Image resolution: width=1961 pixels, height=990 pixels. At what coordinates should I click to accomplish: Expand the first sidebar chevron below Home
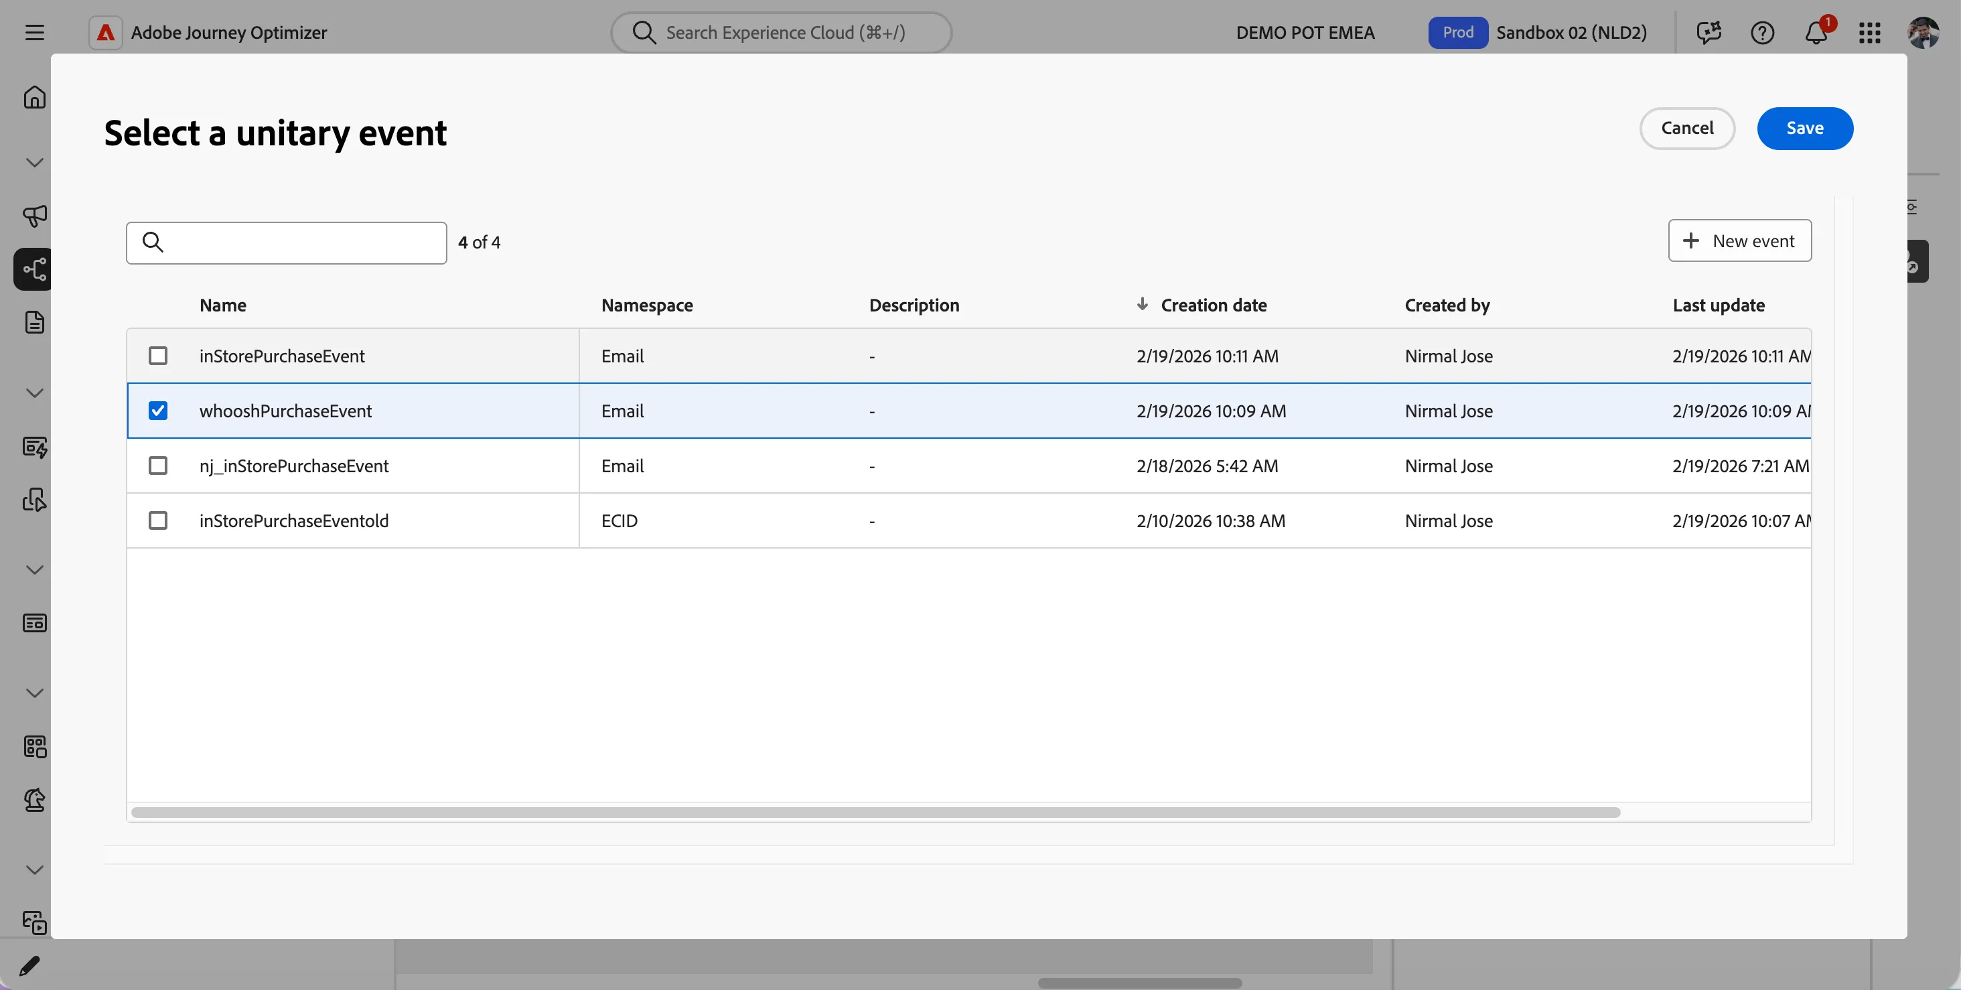click(34, 162)
